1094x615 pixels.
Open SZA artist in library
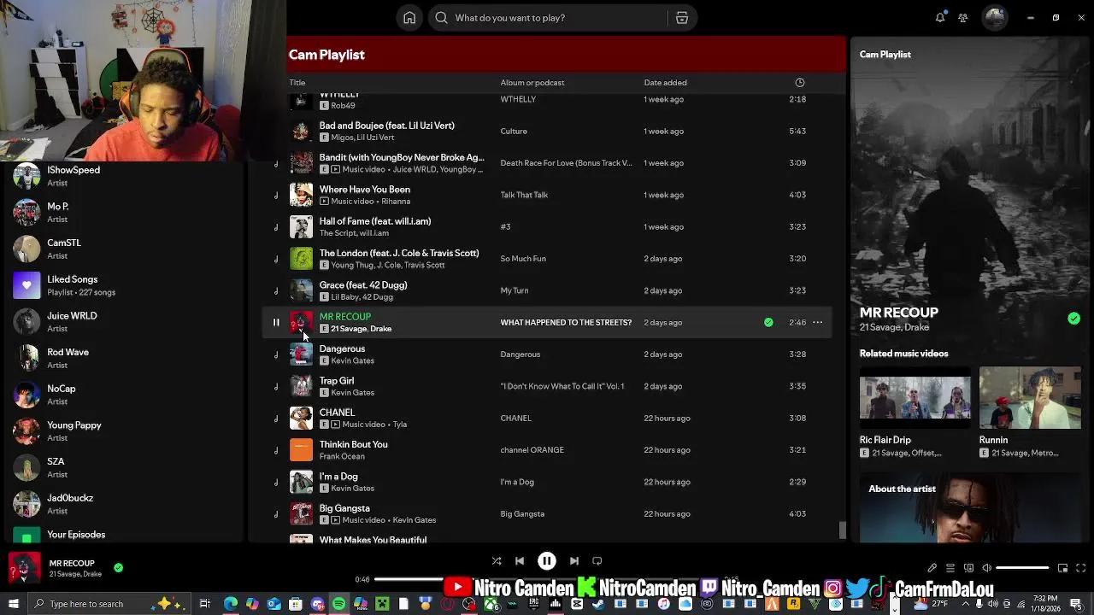(124, 468)
